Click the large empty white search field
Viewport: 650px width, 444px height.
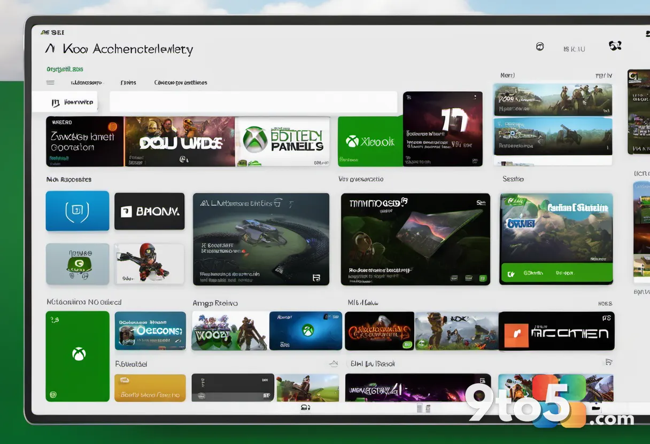[253, 101]
